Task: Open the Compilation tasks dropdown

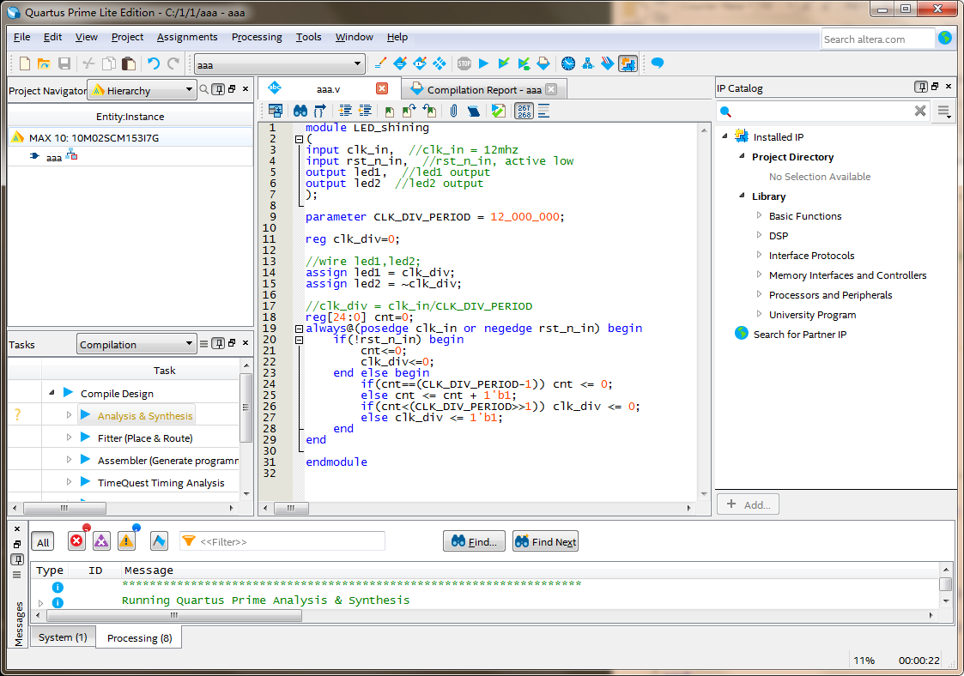Action: tap(136, 344)
